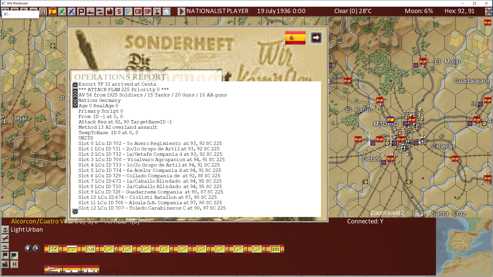The width and height of the screenshot is (493, 277).
Task: Click the left arrow unit list pager
Action: coord(28,248)
